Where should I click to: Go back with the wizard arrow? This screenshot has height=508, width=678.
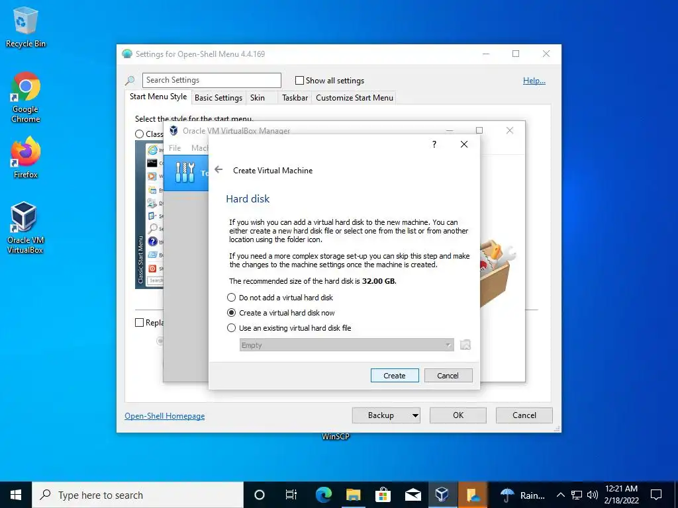[218, 170]
